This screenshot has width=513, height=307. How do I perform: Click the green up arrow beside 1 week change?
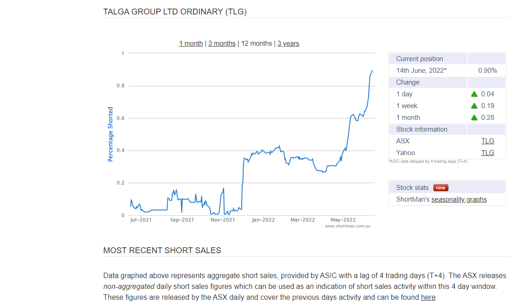click(474, 106)
